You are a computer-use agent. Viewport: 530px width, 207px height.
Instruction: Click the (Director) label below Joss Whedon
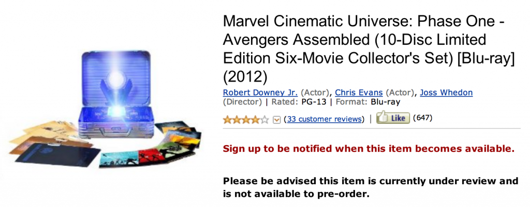pos(242,102)
